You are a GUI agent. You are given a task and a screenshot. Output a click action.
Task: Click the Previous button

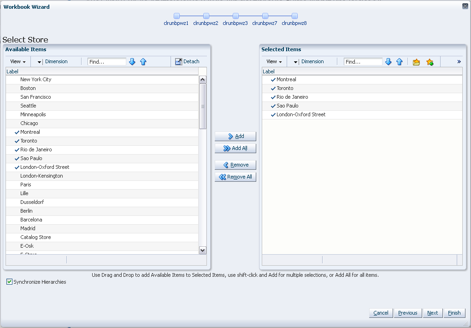(x=407, y=313)
